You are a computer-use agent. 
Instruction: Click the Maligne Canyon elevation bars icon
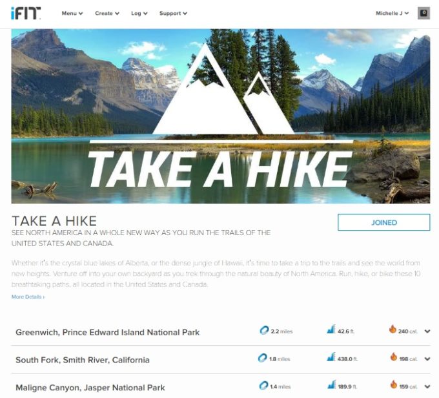click(332, 384)
